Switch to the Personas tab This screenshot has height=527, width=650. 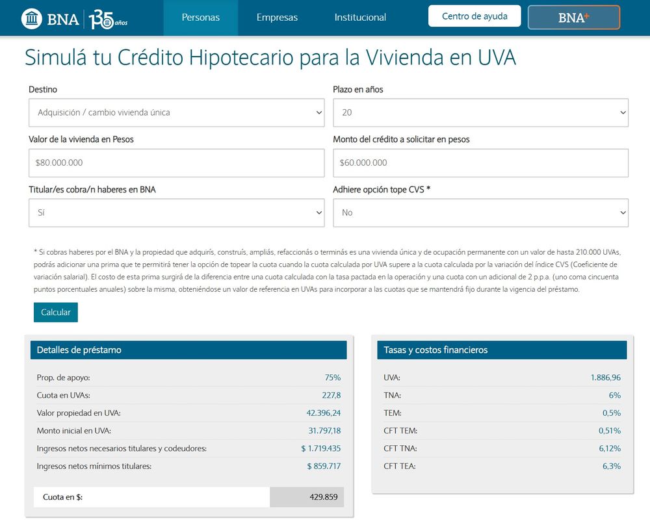click(x=201, y=18)
